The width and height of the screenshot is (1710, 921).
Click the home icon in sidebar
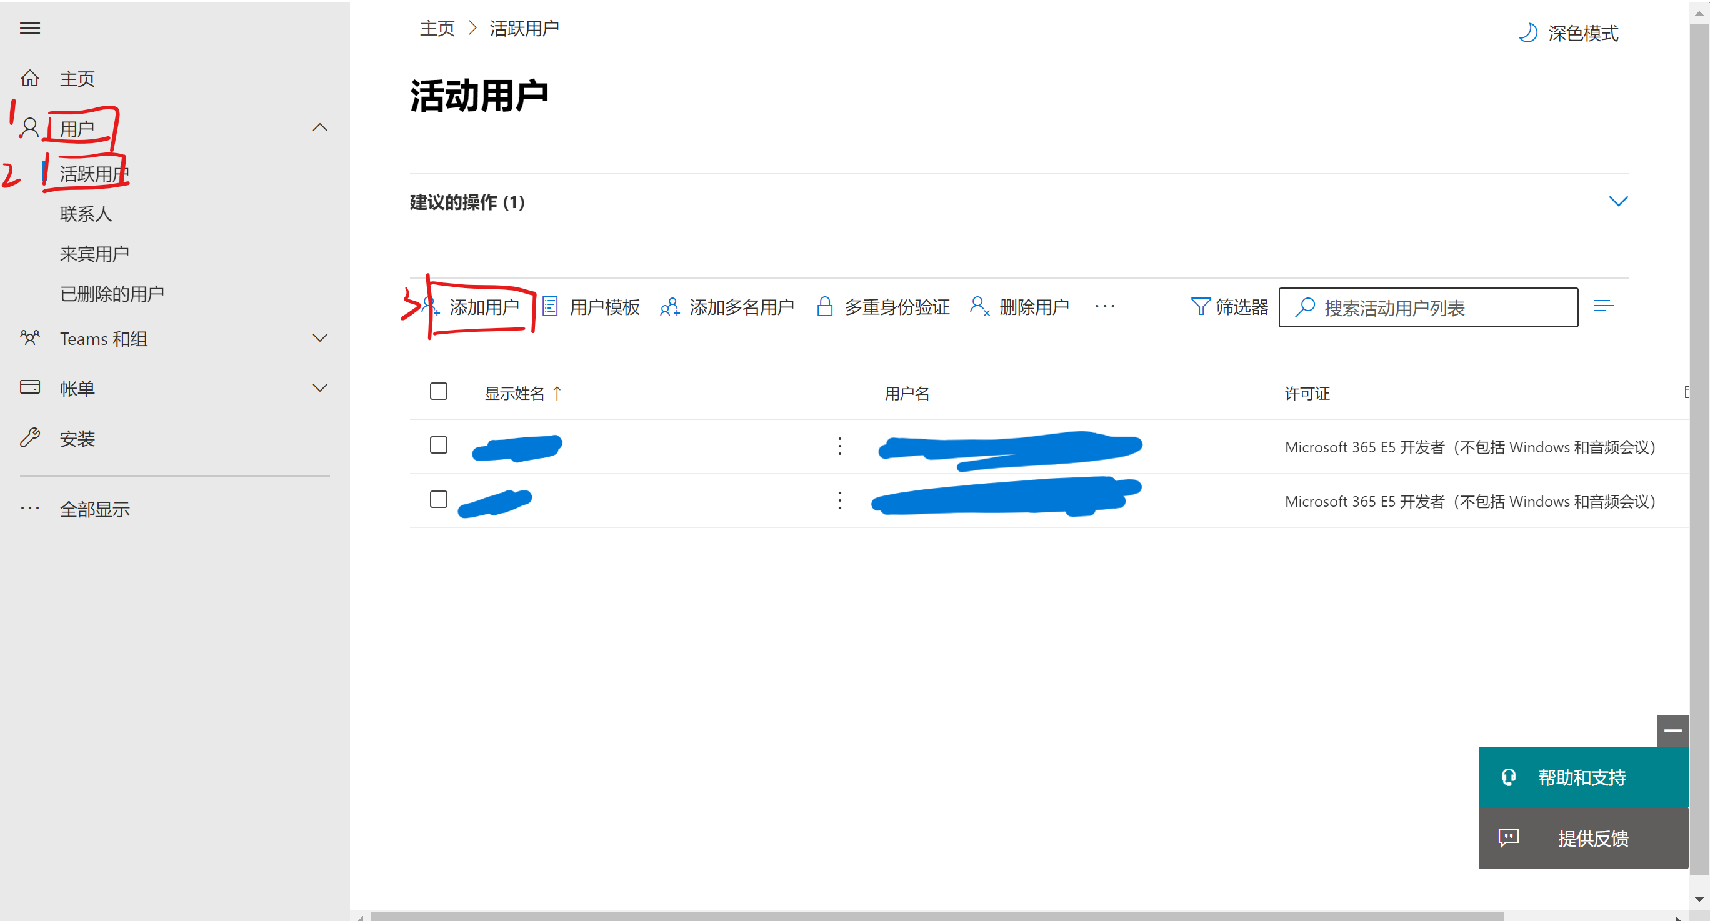[x=30, y=78]
